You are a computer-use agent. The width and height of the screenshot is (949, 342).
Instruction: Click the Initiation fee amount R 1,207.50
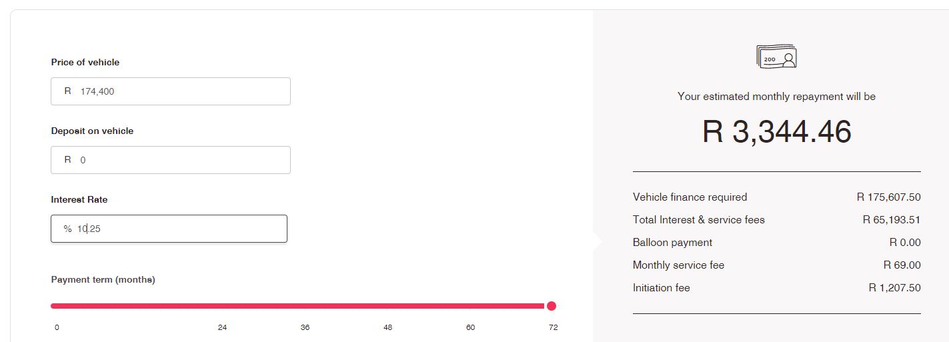pos(894,288)
